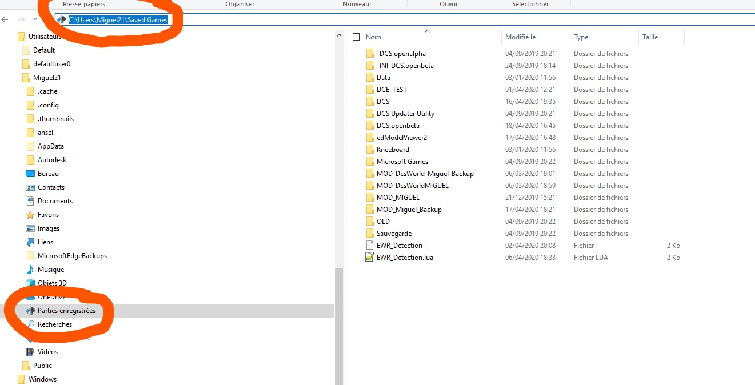The height and width of the screenshot is (385, 755).
Task: Click the Parties enregistrées icon in tree
Action: 30,311
